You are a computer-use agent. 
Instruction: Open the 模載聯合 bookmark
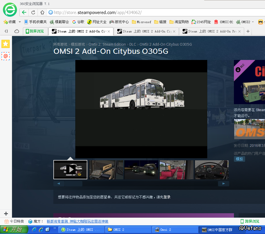(x=59, y=22)
